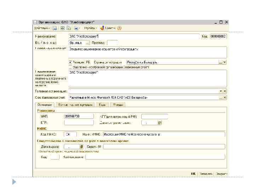Open the Дата регистрации calendar icon
The height and width of the screenshot is (191, 255).
click(160, 123)
